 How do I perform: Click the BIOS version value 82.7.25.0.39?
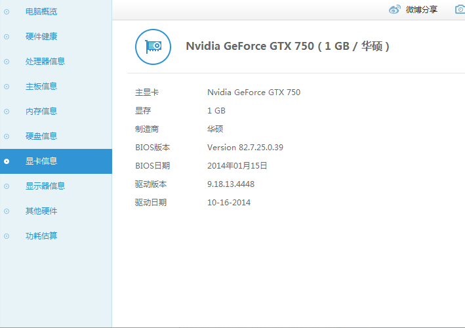[x=245, y=148]
